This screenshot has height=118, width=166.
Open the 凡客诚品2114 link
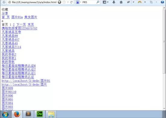[x=11, y=47]
